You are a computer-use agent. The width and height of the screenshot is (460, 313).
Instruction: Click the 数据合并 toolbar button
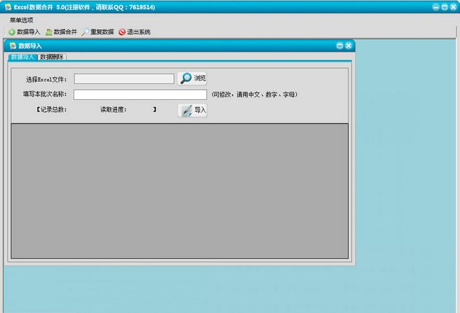[61, 32]
